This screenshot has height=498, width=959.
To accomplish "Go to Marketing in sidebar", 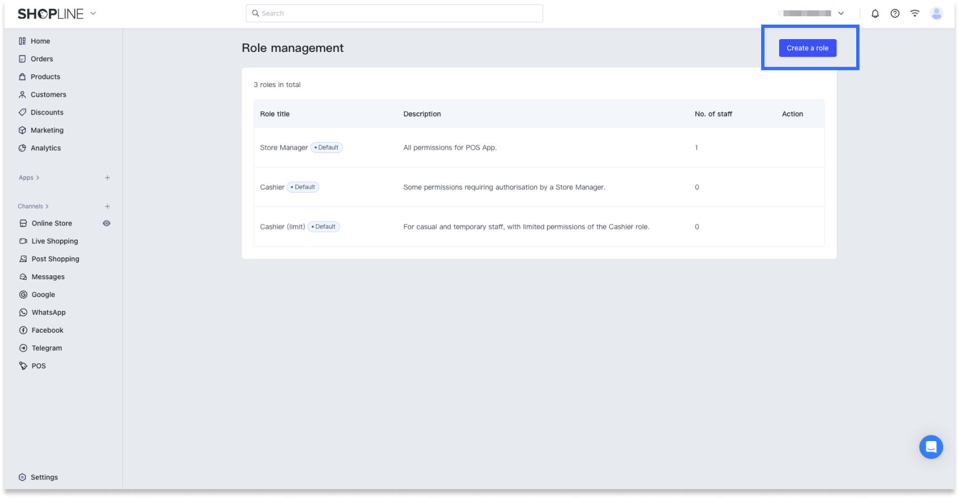I will click(x=47, y=131).
